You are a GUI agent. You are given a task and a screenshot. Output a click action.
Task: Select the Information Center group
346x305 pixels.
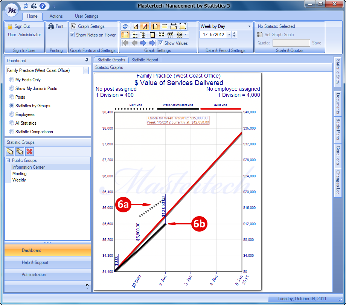50,167
